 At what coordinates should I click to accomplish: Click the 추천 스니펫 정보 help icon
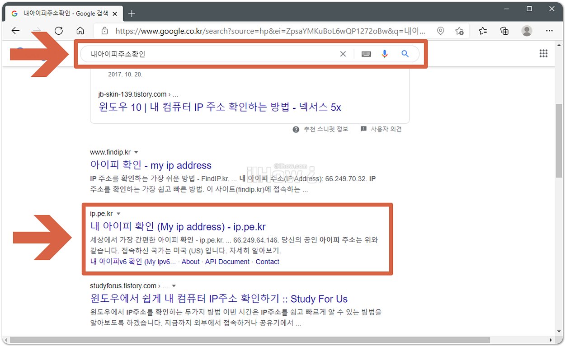point(296,129)
